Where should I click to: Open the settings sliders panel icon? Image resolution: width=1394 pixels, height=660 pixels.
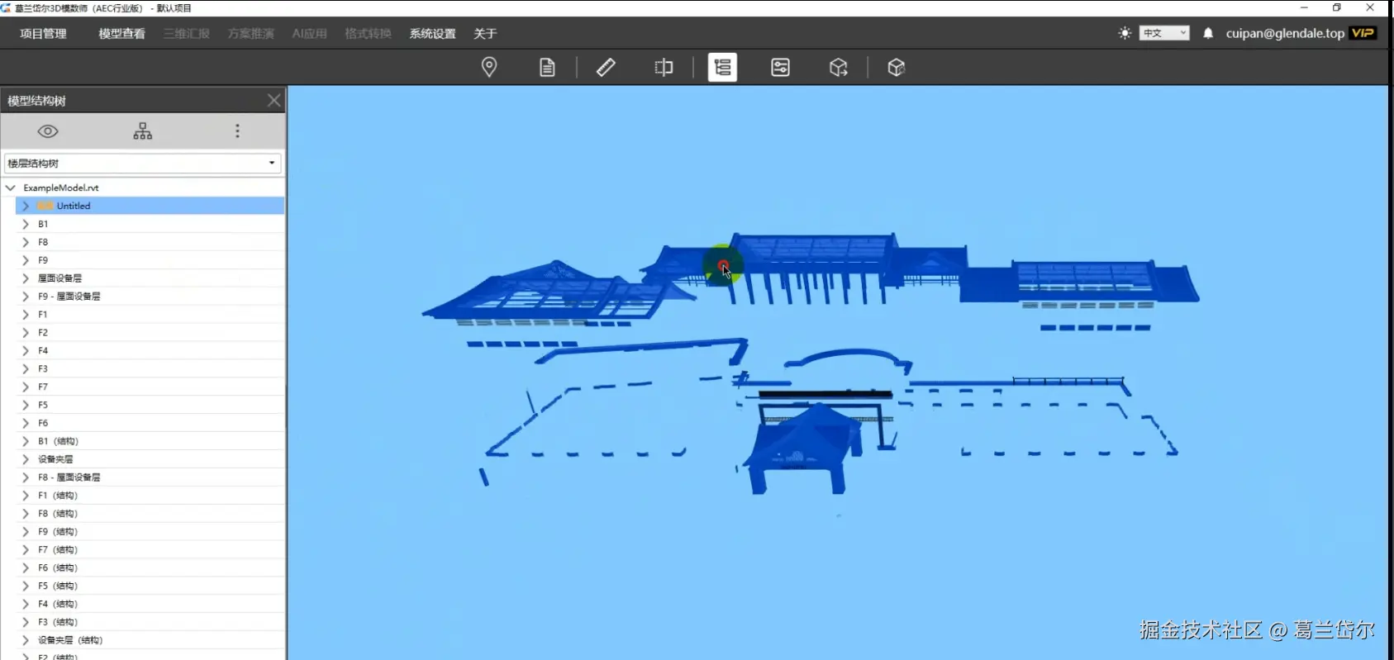pos(780,67)
